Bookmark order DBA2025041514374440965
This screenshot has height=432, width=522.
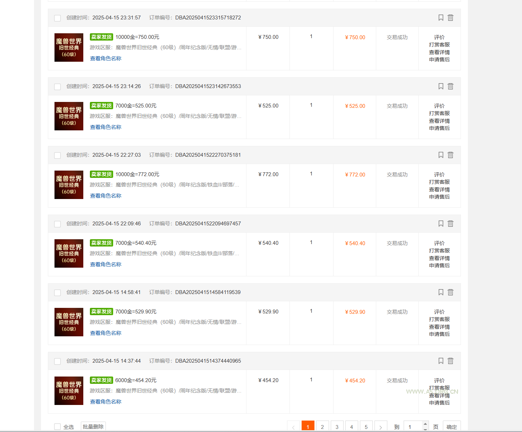[x=441, y=361]
